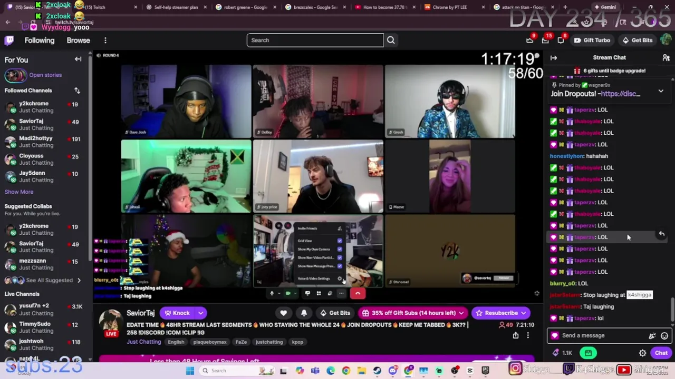Open the Just Chatting category link
This screenshot has height=379, width=675.
point(143,342)
